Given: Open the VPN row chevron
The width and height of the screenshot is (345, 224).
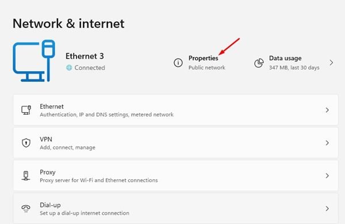Looking at the screenshot, I should [x=327, y=143].
